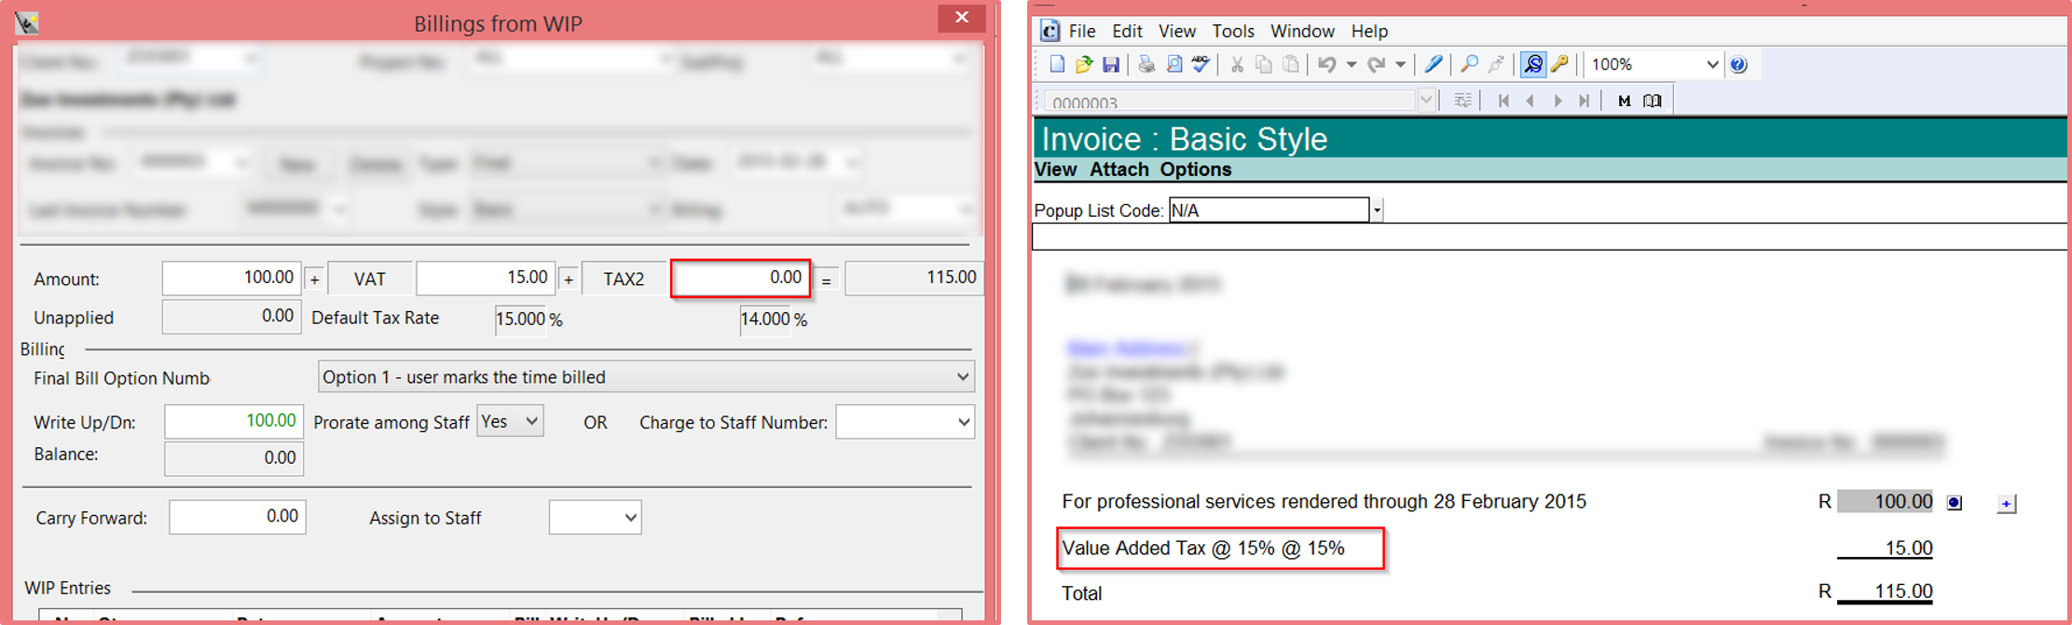The height and width of the screenshot is (625, 2072).
Task: Click the Carry Forward input field
Action: (x=237, y=517)
